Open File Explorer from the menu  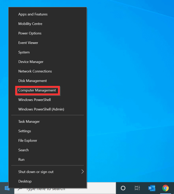pyautogui.click(x=27, y=141)
